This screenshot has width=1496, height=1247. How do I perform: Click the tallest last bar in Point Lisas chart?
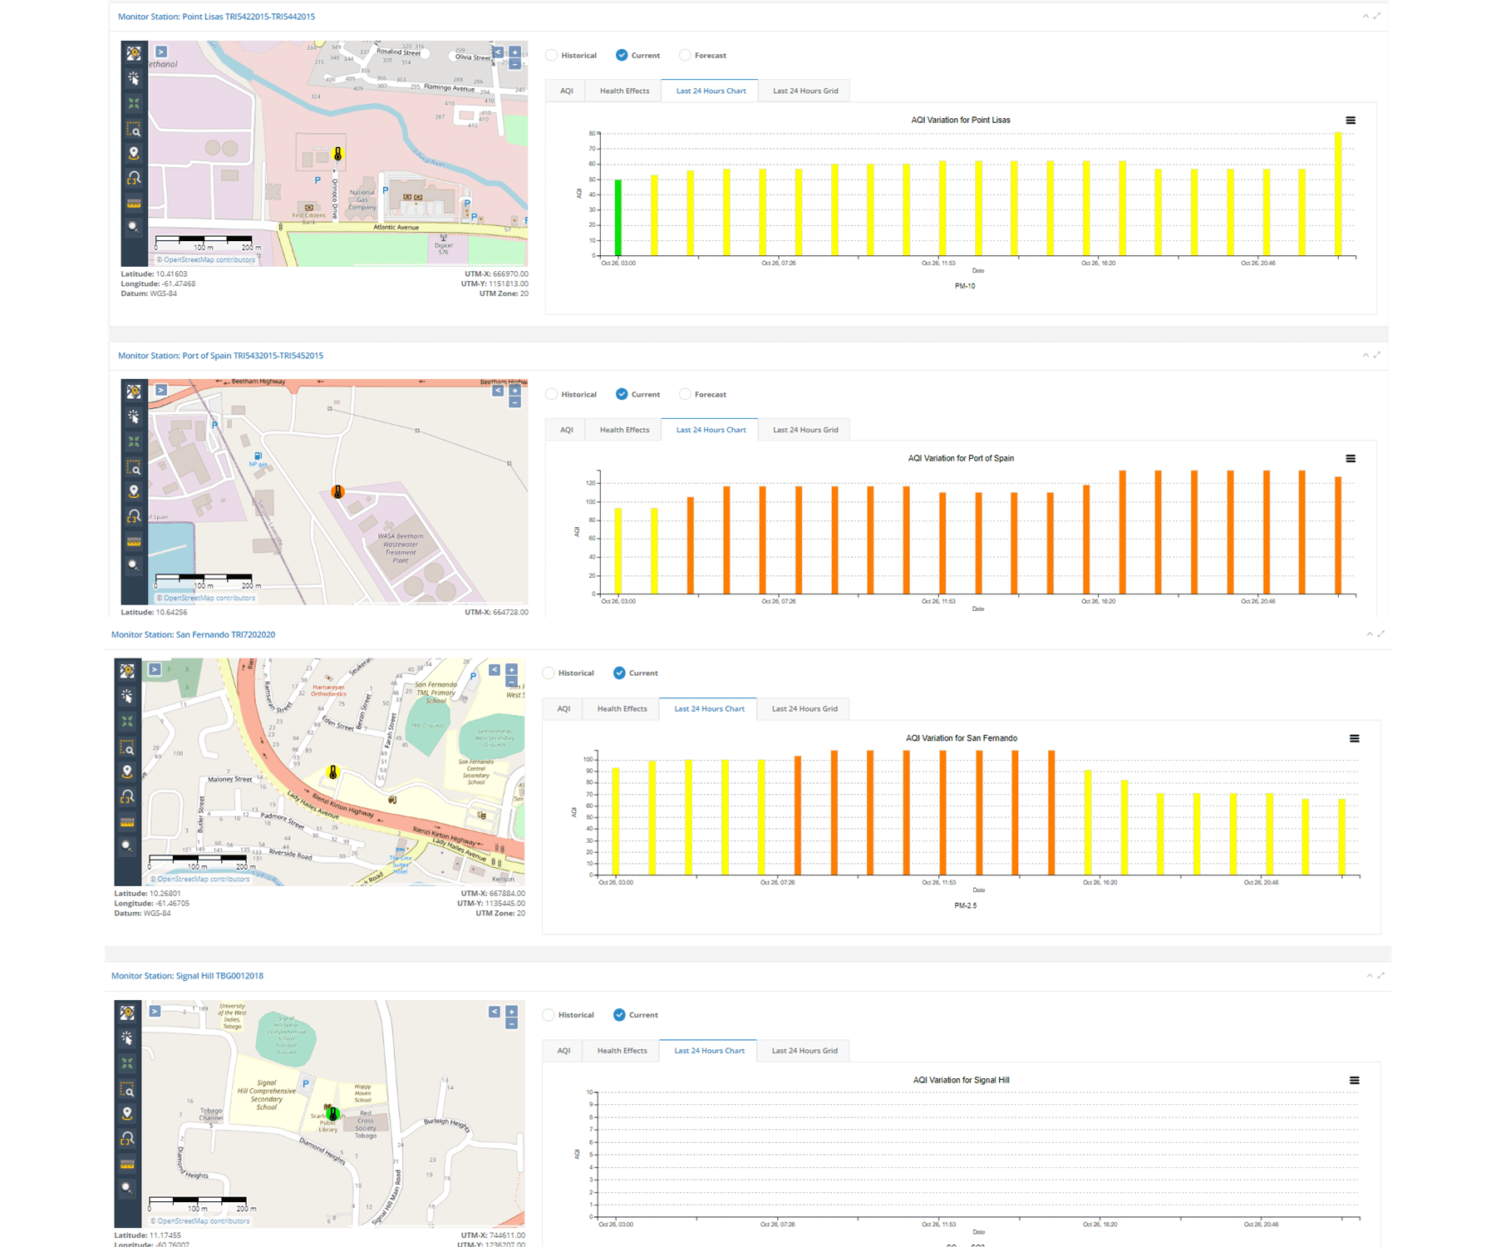point(1338,194)
